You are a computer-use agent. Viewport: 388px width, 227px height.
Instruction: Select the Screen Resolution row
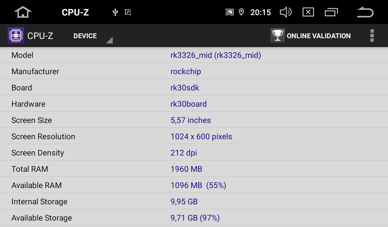point(194,136)
